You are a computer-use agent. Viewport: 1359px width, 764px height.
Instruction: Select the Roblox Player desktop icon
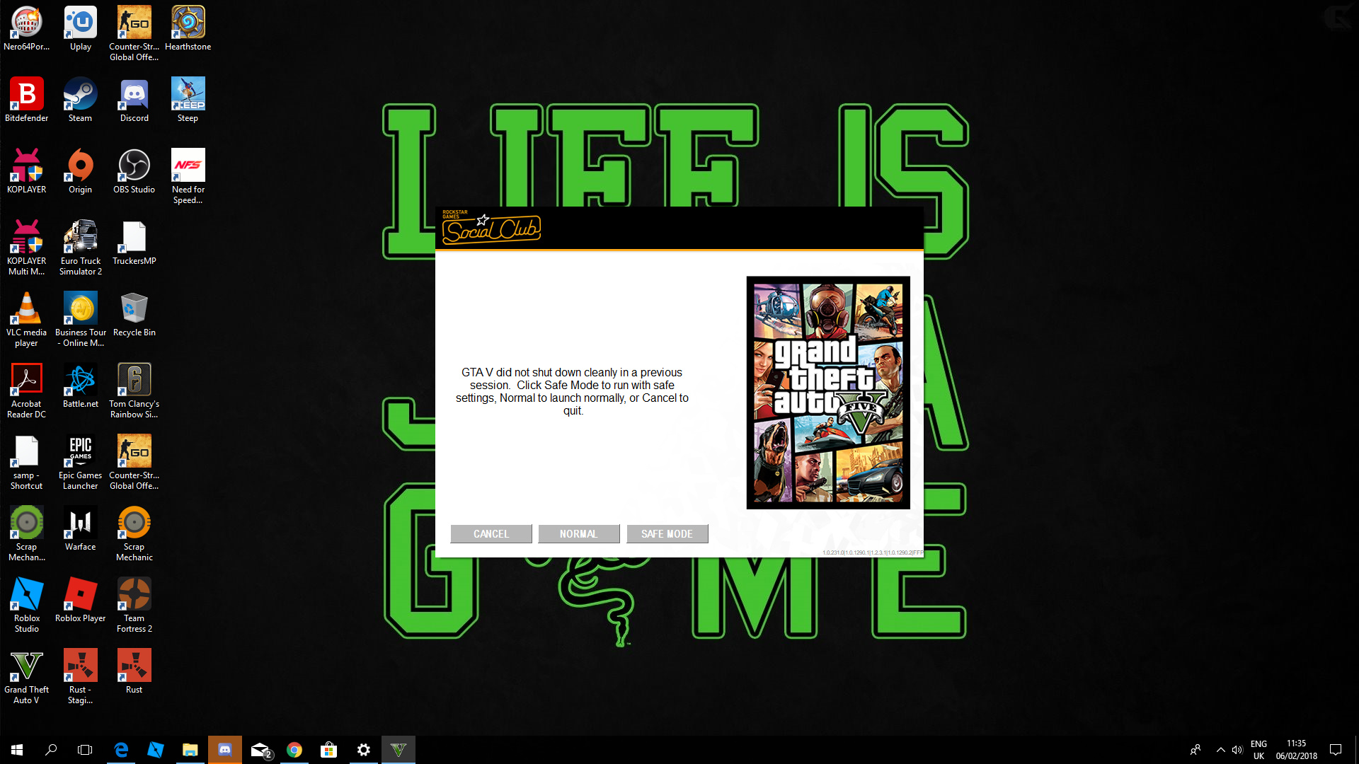pos(81,601)
